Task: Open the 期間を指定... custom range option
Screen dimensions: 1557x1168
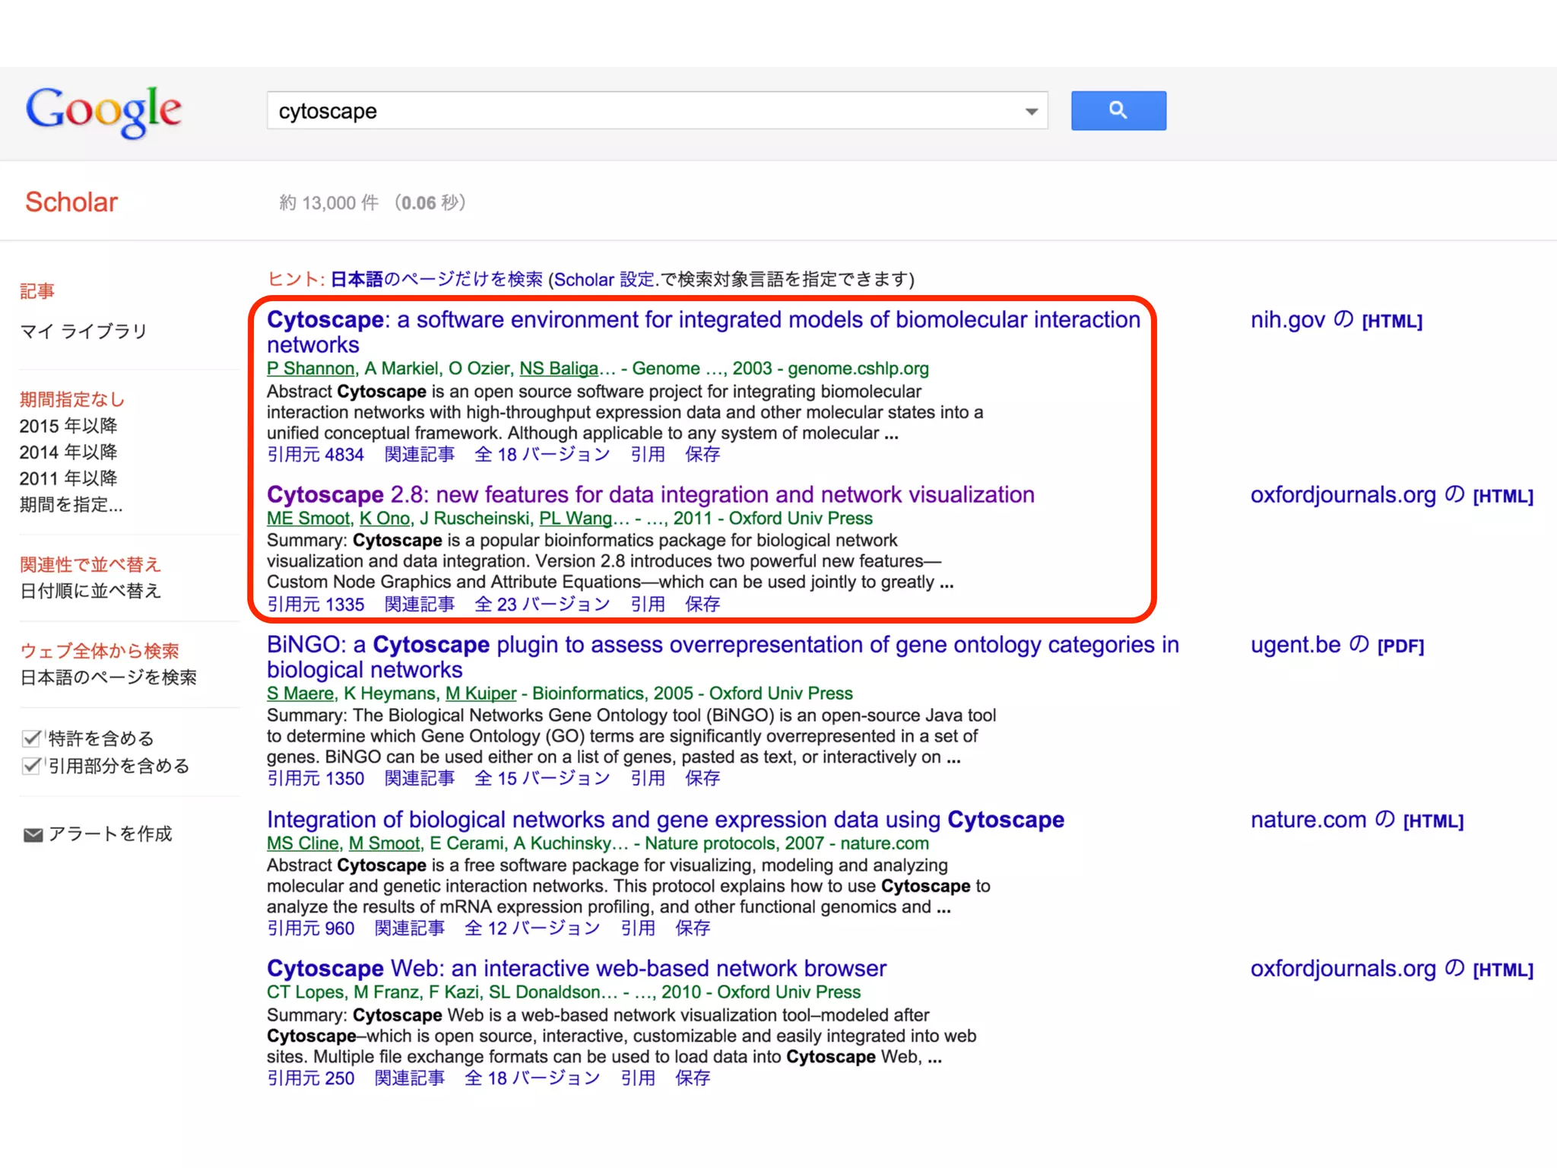Action: 71,504
